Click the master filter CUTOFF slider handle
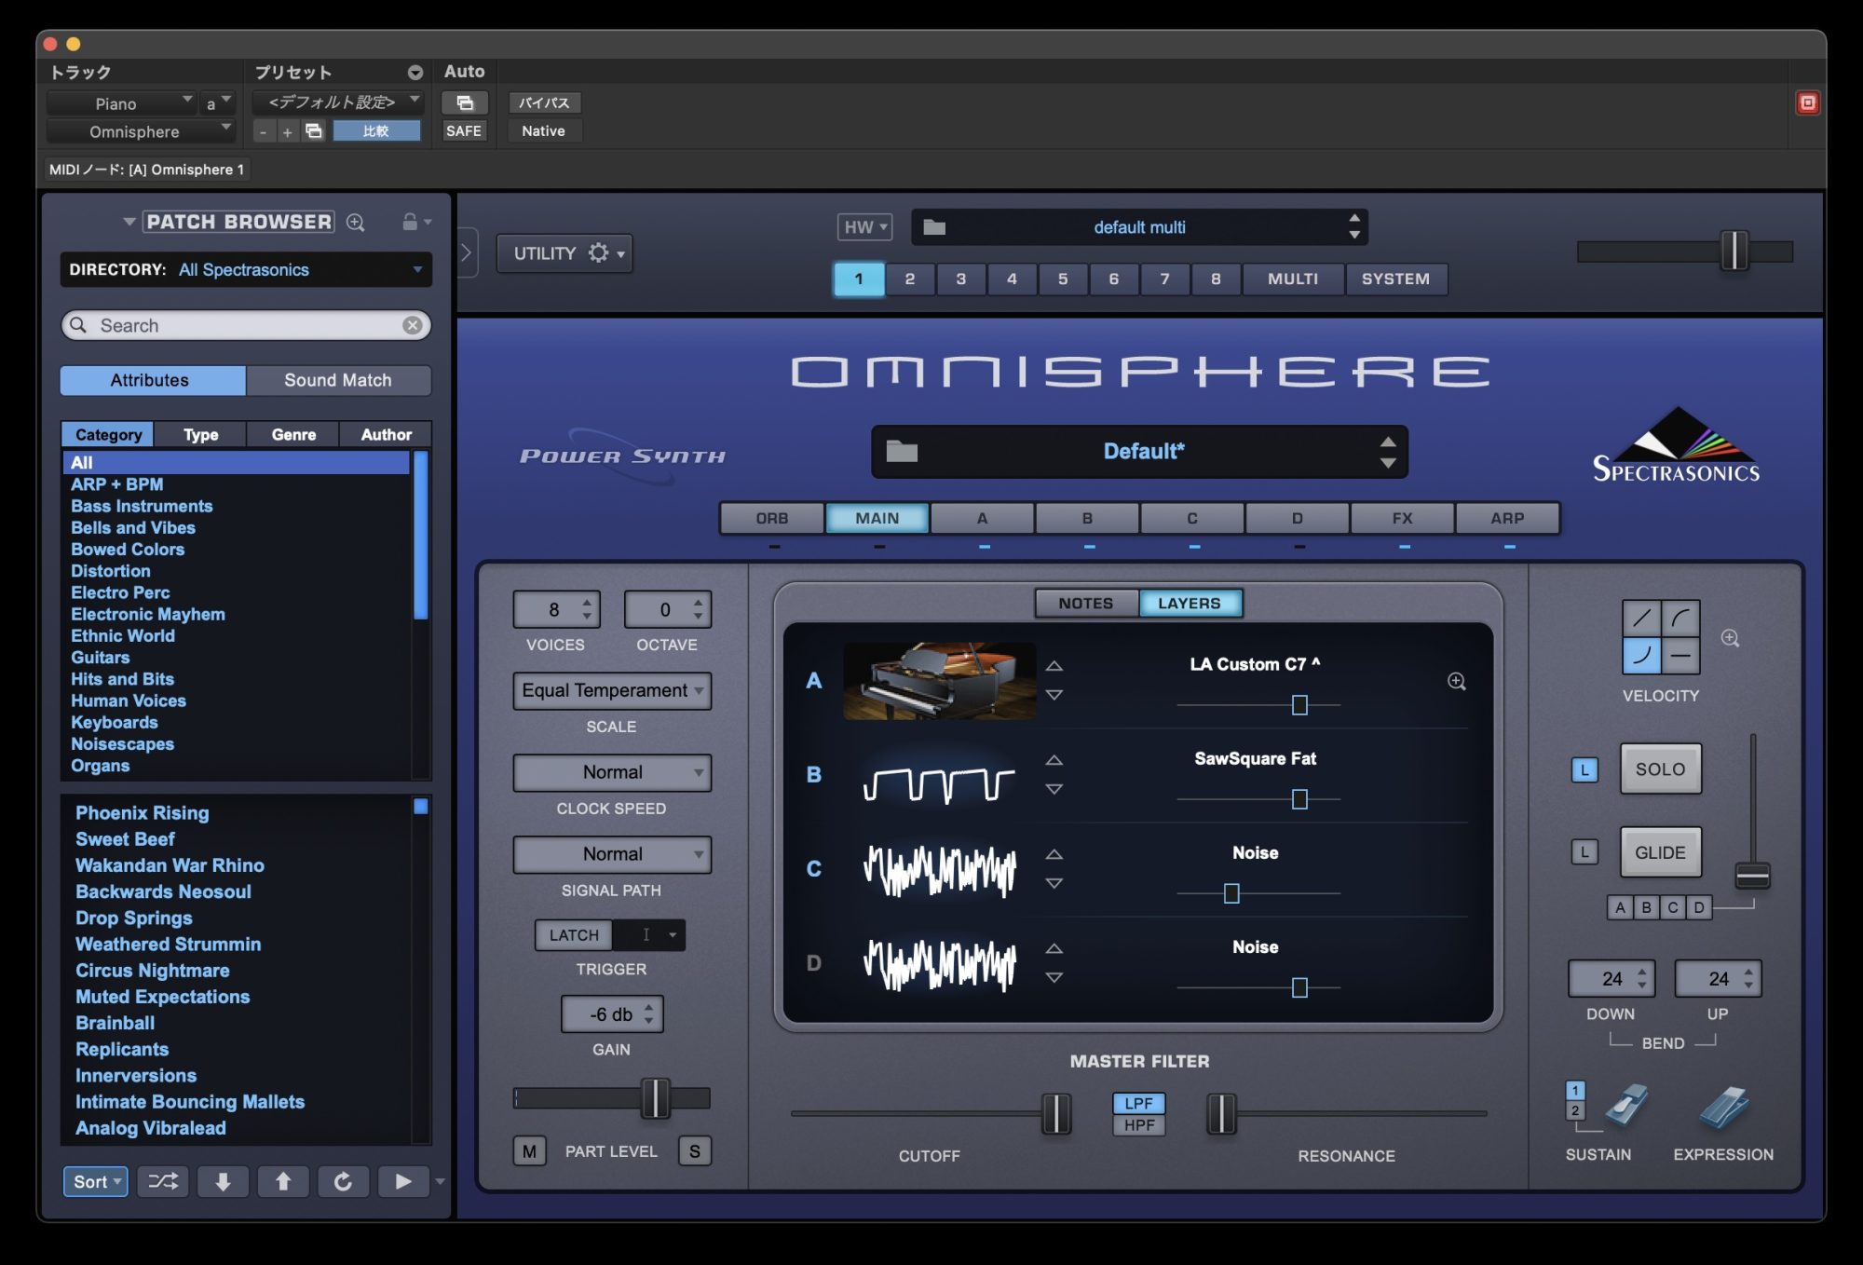Image resolution: width=1863 pixels, height=1265 pixels. click(x=1056, y=1113)
